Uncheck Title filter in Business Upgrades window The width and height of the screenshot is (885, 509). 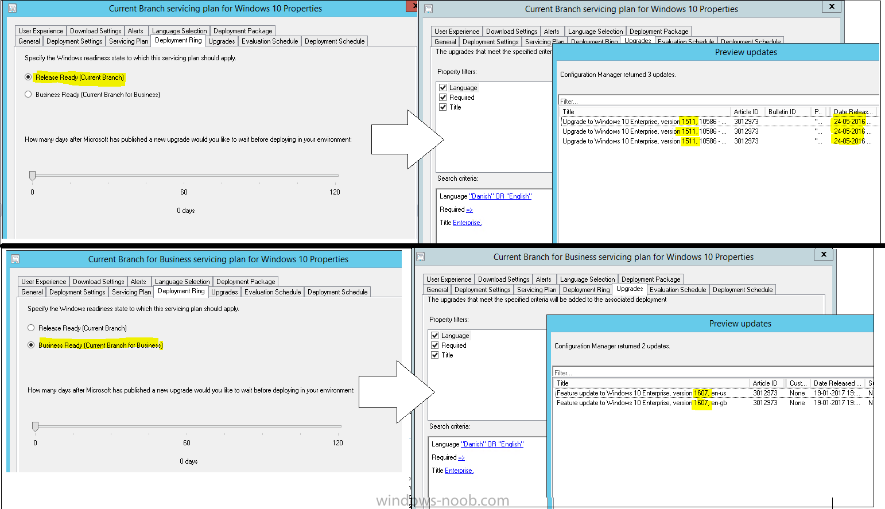[435, 355]
